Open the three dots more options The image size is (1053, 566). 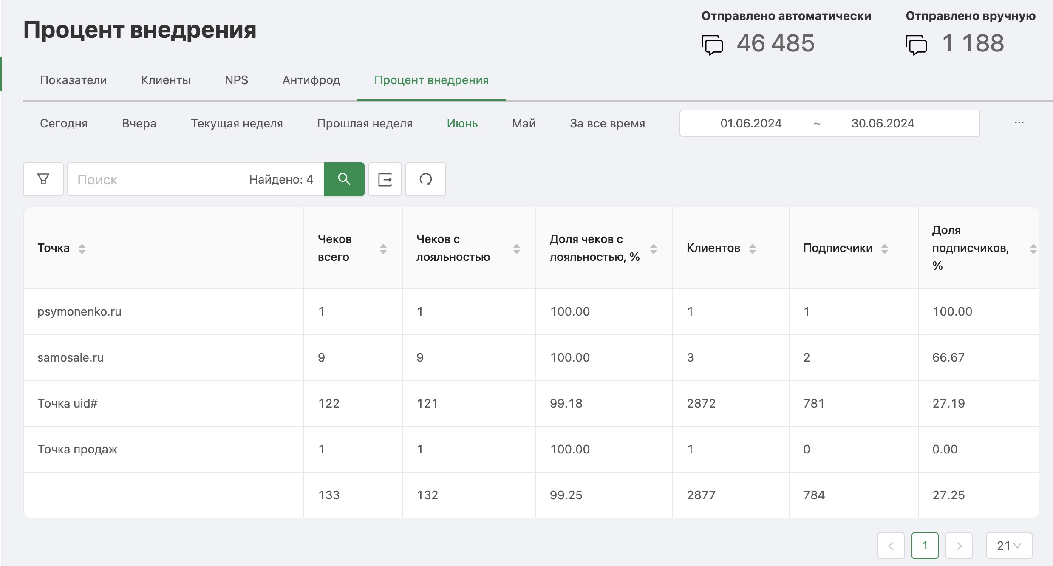(x=1019, y=123)
